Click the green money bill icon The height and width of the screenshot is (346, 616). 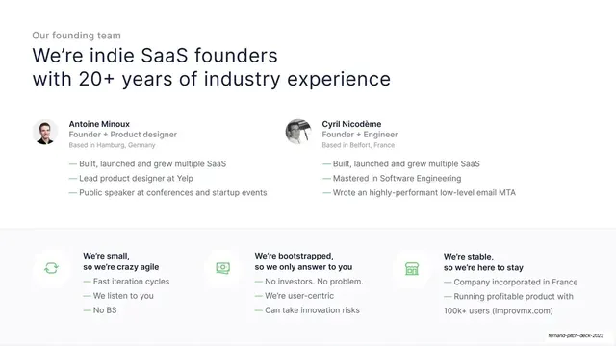coord(222,268)
